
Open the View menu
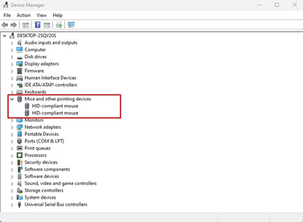(x=41, y=15)
